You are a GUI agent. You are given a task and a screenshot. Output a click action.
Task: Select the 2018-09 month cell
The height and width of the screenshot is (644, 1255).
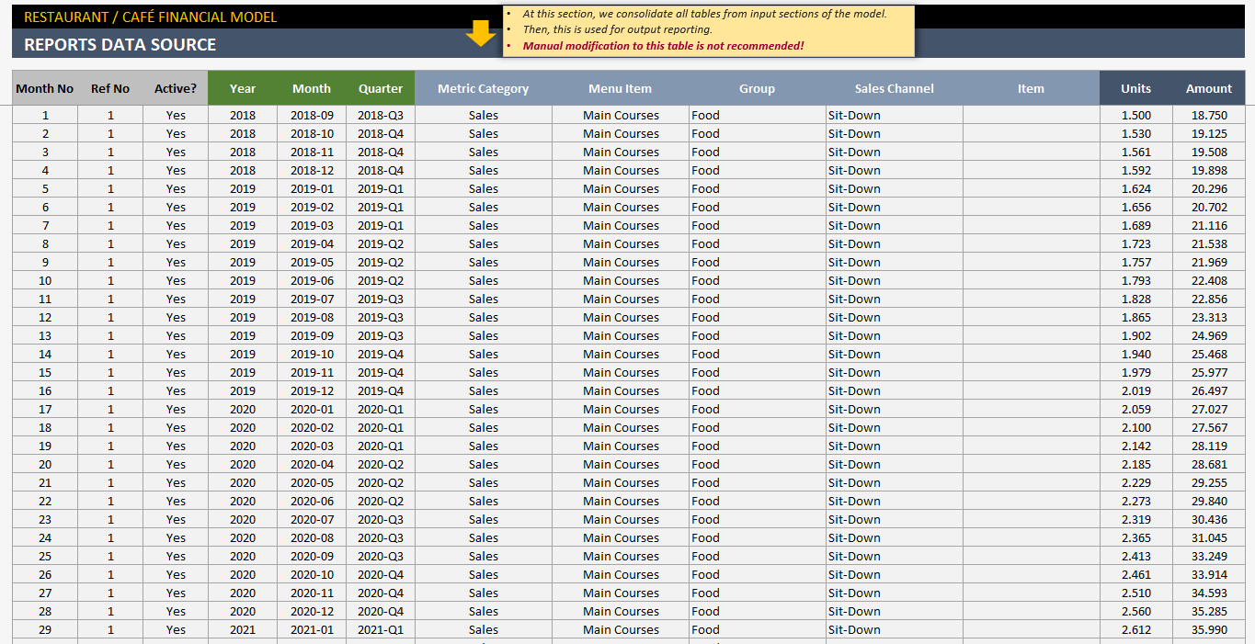312,115
